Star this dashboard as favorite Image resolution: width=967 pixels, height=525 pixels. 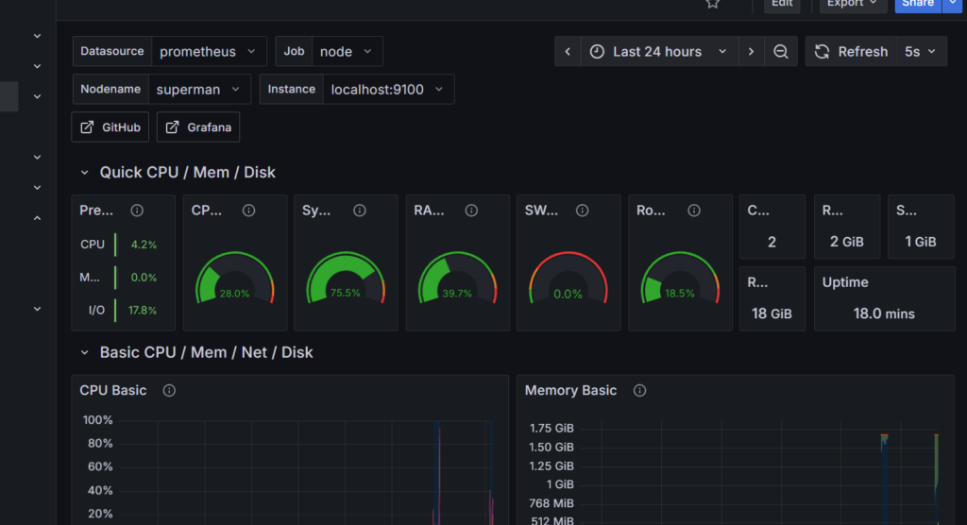[x=713, y=4]
